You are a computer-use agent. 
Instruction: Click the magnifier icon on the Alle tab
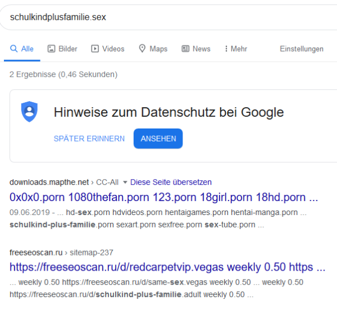tap(13, 49)
